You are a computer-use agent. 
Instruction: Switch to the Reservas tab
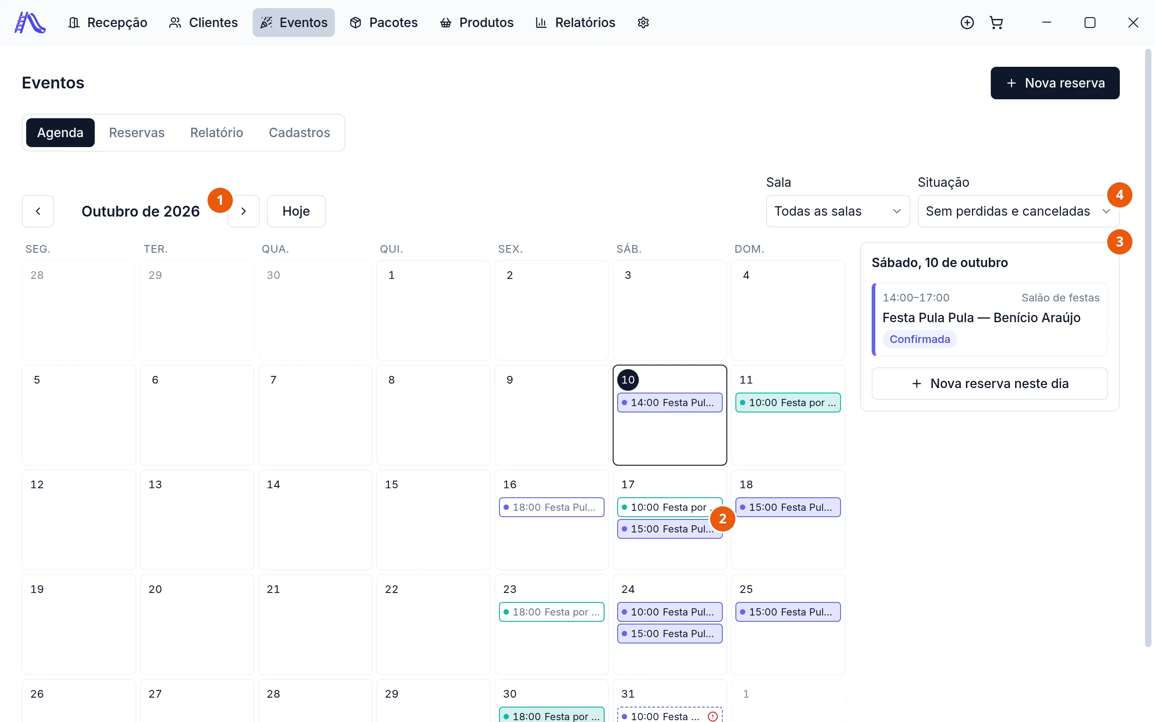(137, 132)
